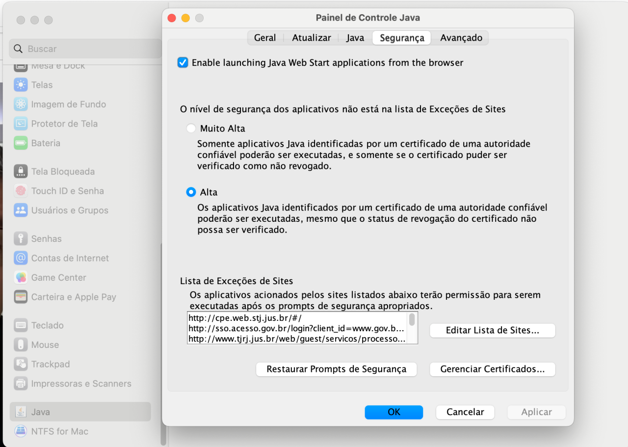Click the Trackpad icon in sidebar

click(x=21, y=364)
